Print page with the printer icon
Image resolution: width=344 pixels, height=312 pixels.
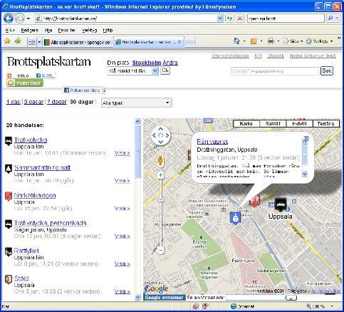point(271,41)
